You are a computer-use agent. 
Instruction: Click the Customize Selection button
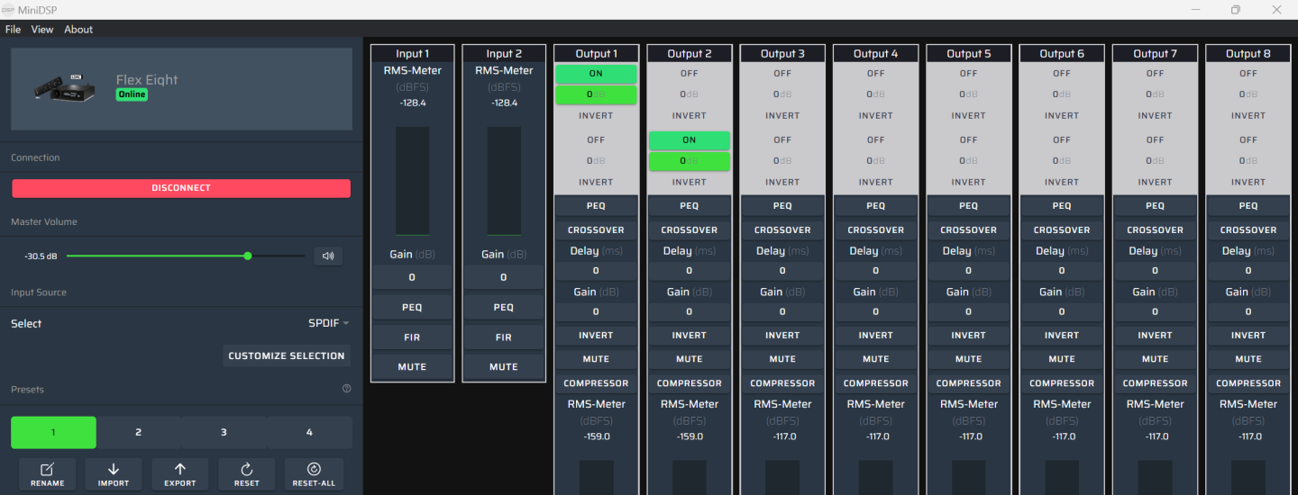point(287,355)
